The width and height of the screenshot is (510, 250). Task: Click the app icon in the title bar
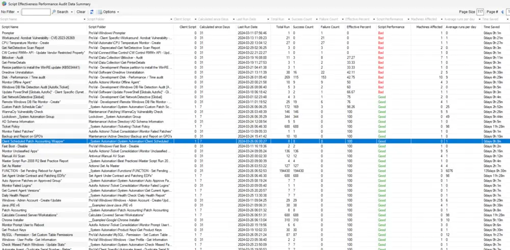tap(4, 3)
